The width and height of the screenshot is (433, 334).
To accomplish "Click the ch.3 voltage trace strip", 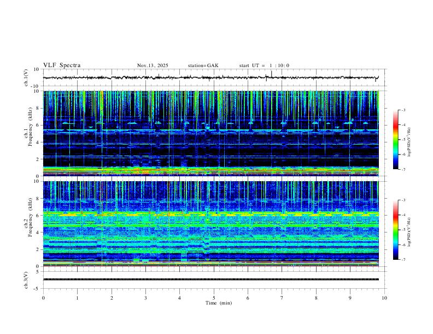I will coord(210,279).
